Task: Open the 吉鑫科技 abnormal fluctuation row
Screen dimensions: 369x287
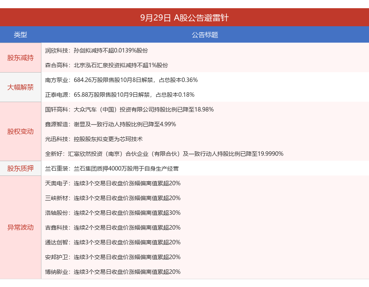Action: coord(113,228)
